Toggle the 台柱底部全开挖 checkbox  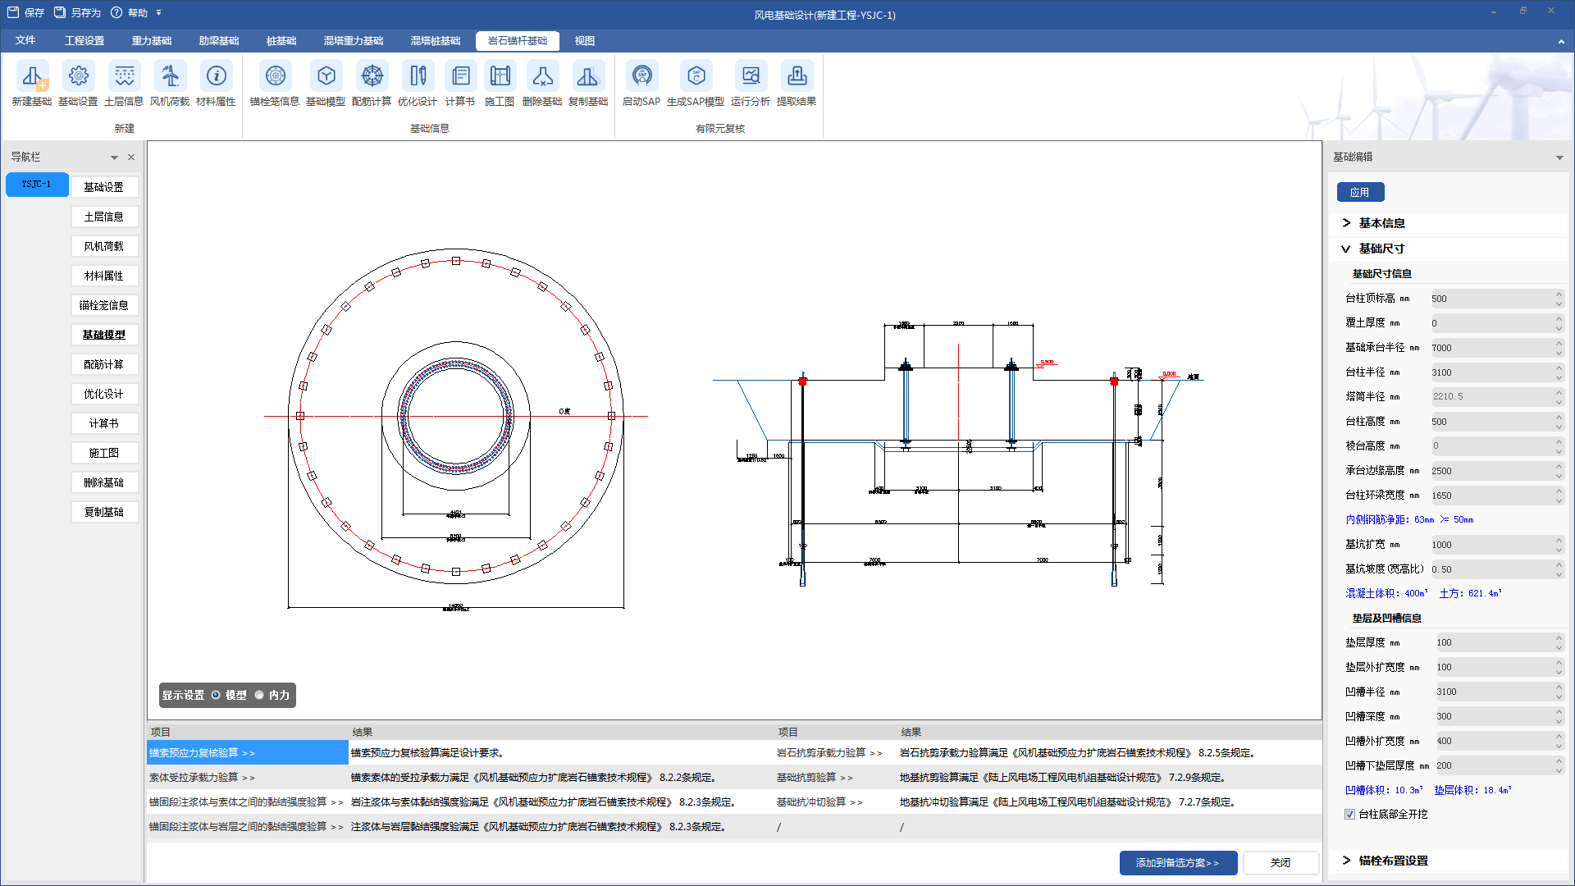1349,814
